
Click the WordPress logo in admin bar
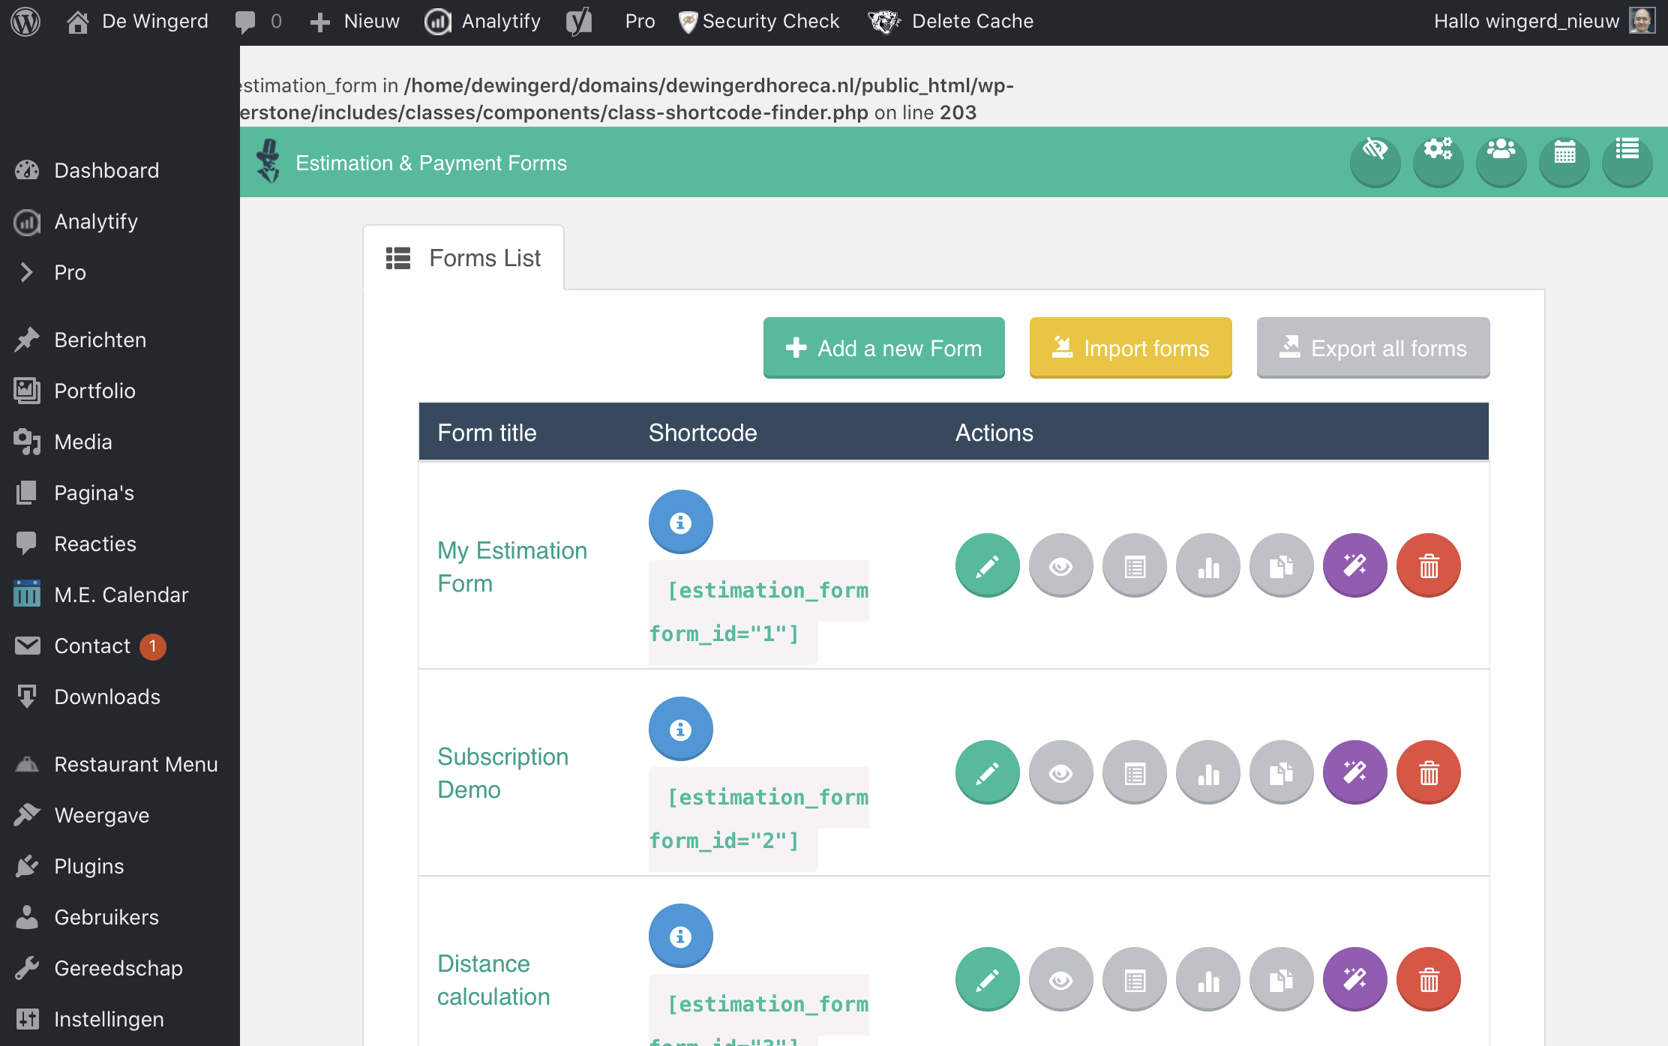pos(25,22)
